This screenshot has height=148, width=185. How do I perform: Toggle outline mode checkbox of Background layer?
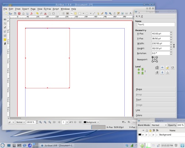(157, 135)
